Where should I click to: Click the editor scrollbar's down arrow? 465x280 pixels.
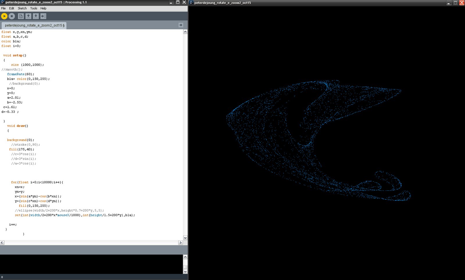[x=185, y=237]
